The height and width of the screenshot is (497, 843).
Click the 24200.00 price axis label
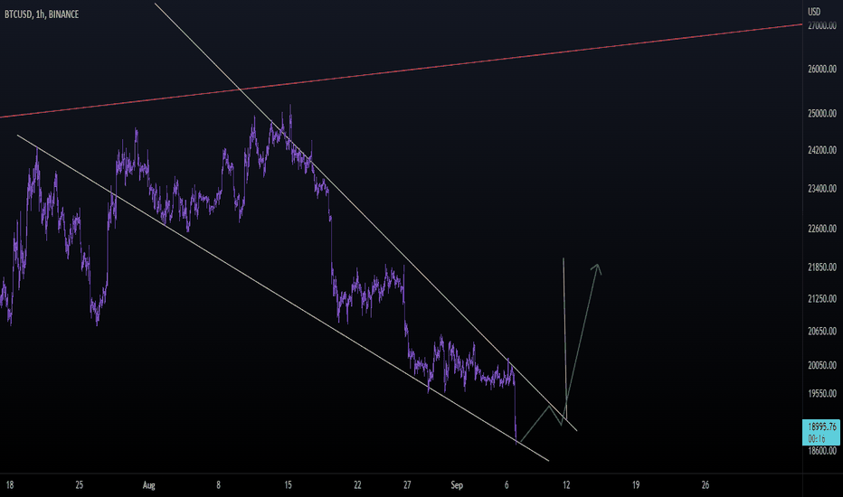(x=822, y=150)
